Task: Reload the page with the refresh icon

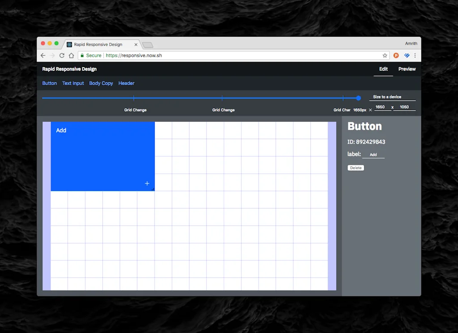Action: [62, 55]
